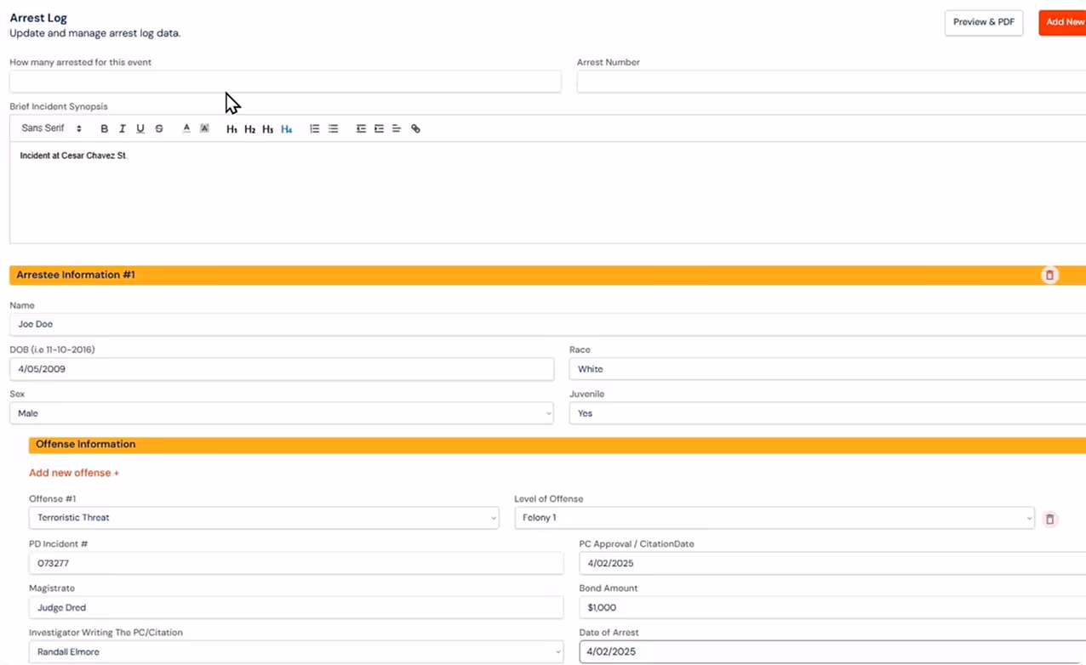Delete Arrestee Information #1 via trash icon

[x=1049, y=275]
